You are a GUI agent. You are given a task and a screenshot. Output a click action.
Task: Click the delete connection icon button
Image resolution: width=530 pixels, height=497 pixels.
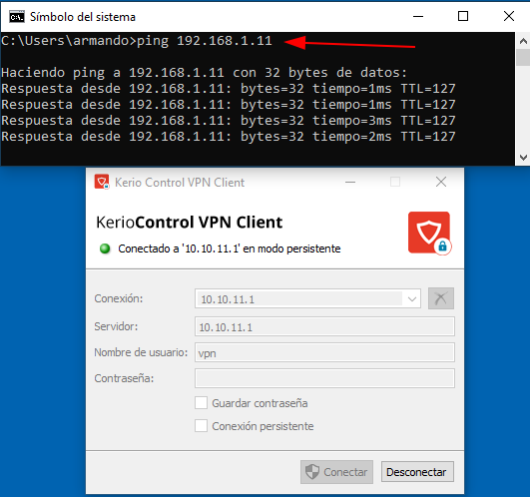[441, 298]
